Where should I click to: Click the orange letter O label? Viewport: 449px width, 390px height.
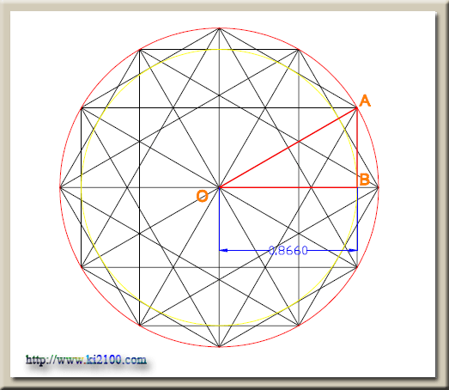coord(202,197)
